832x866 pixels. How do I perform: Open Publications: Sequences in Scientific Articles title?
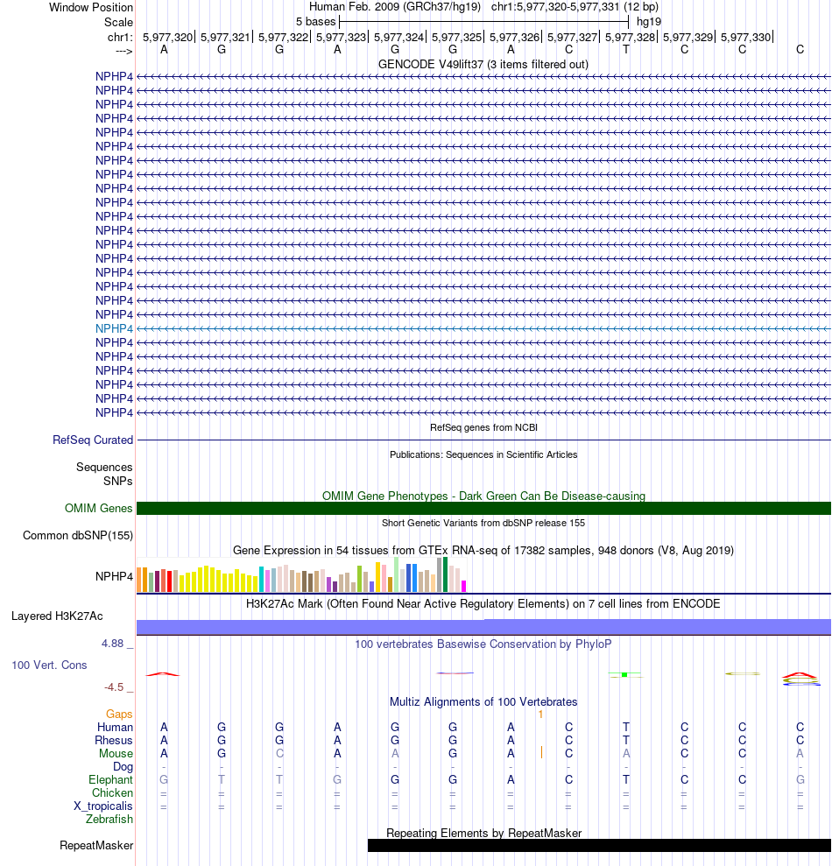click(x=483, y=454)
